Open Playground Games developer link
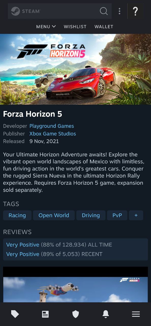This screenshot has width=151, height=326. 52,126
